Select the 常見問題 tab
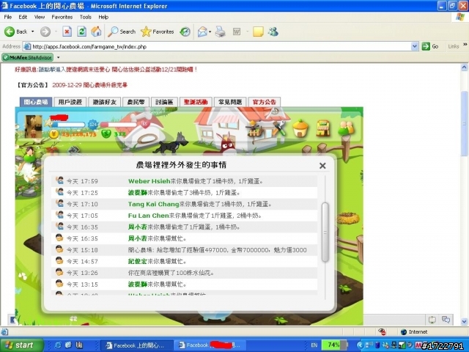Screen dimensions: 469x352 point(230,102)
